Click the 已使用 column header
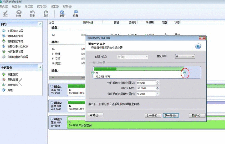225x144 pixels. (129, 22)
